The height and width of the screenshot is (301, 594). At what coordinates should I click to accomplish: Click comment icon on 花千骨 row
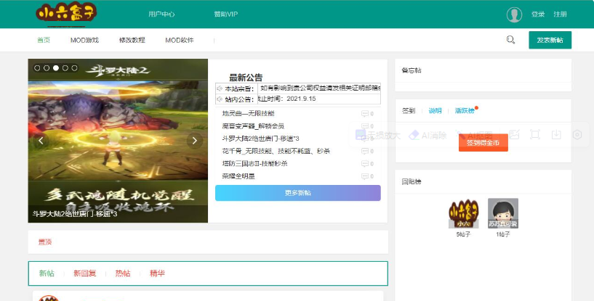coord(365,151)
